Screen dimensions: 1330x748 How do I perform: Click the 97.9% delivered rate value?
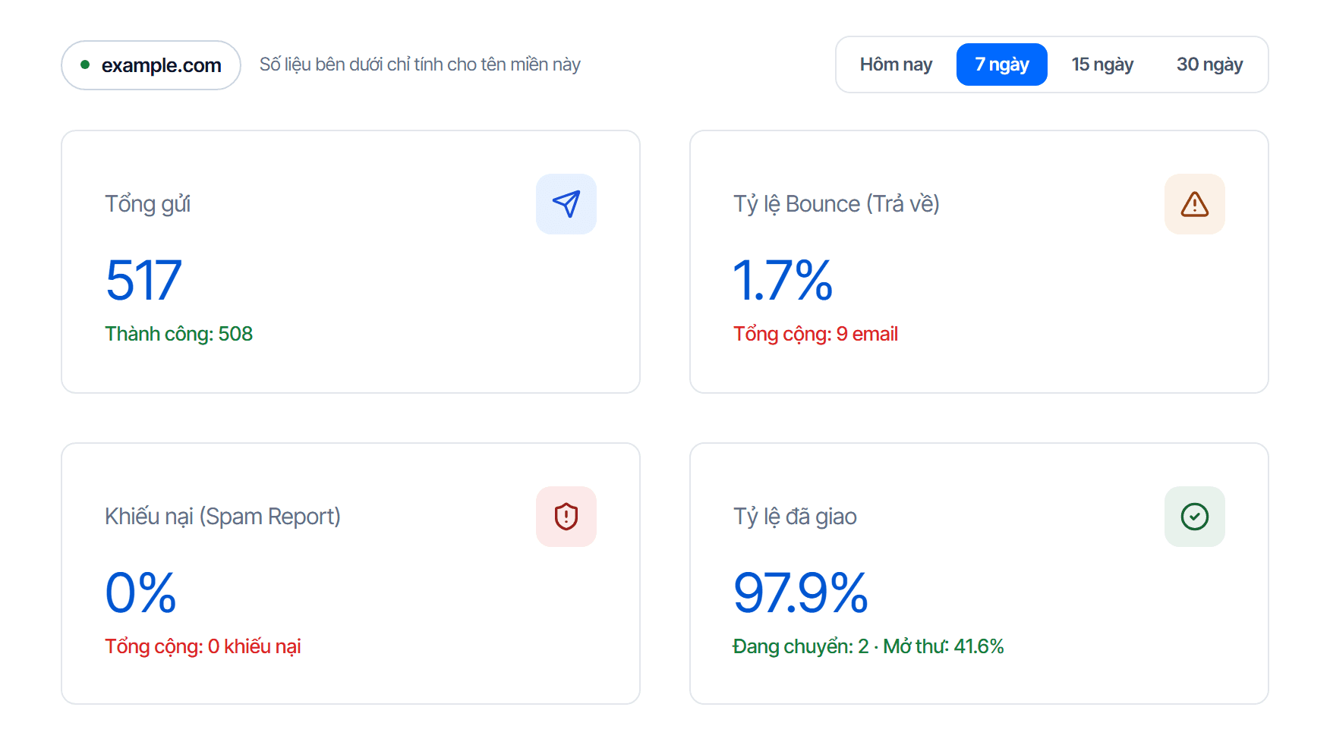[800, 592]
